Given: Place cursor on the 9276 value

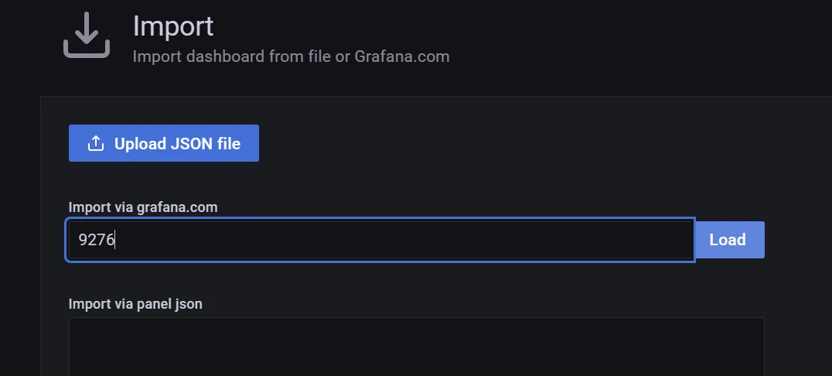Looking at the screenshot, I should click(97, 240).
